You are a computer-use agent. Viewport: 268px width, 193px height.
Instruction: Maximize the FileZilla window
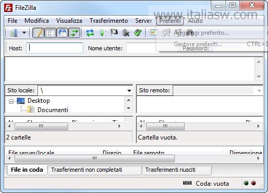click(233, 6)
